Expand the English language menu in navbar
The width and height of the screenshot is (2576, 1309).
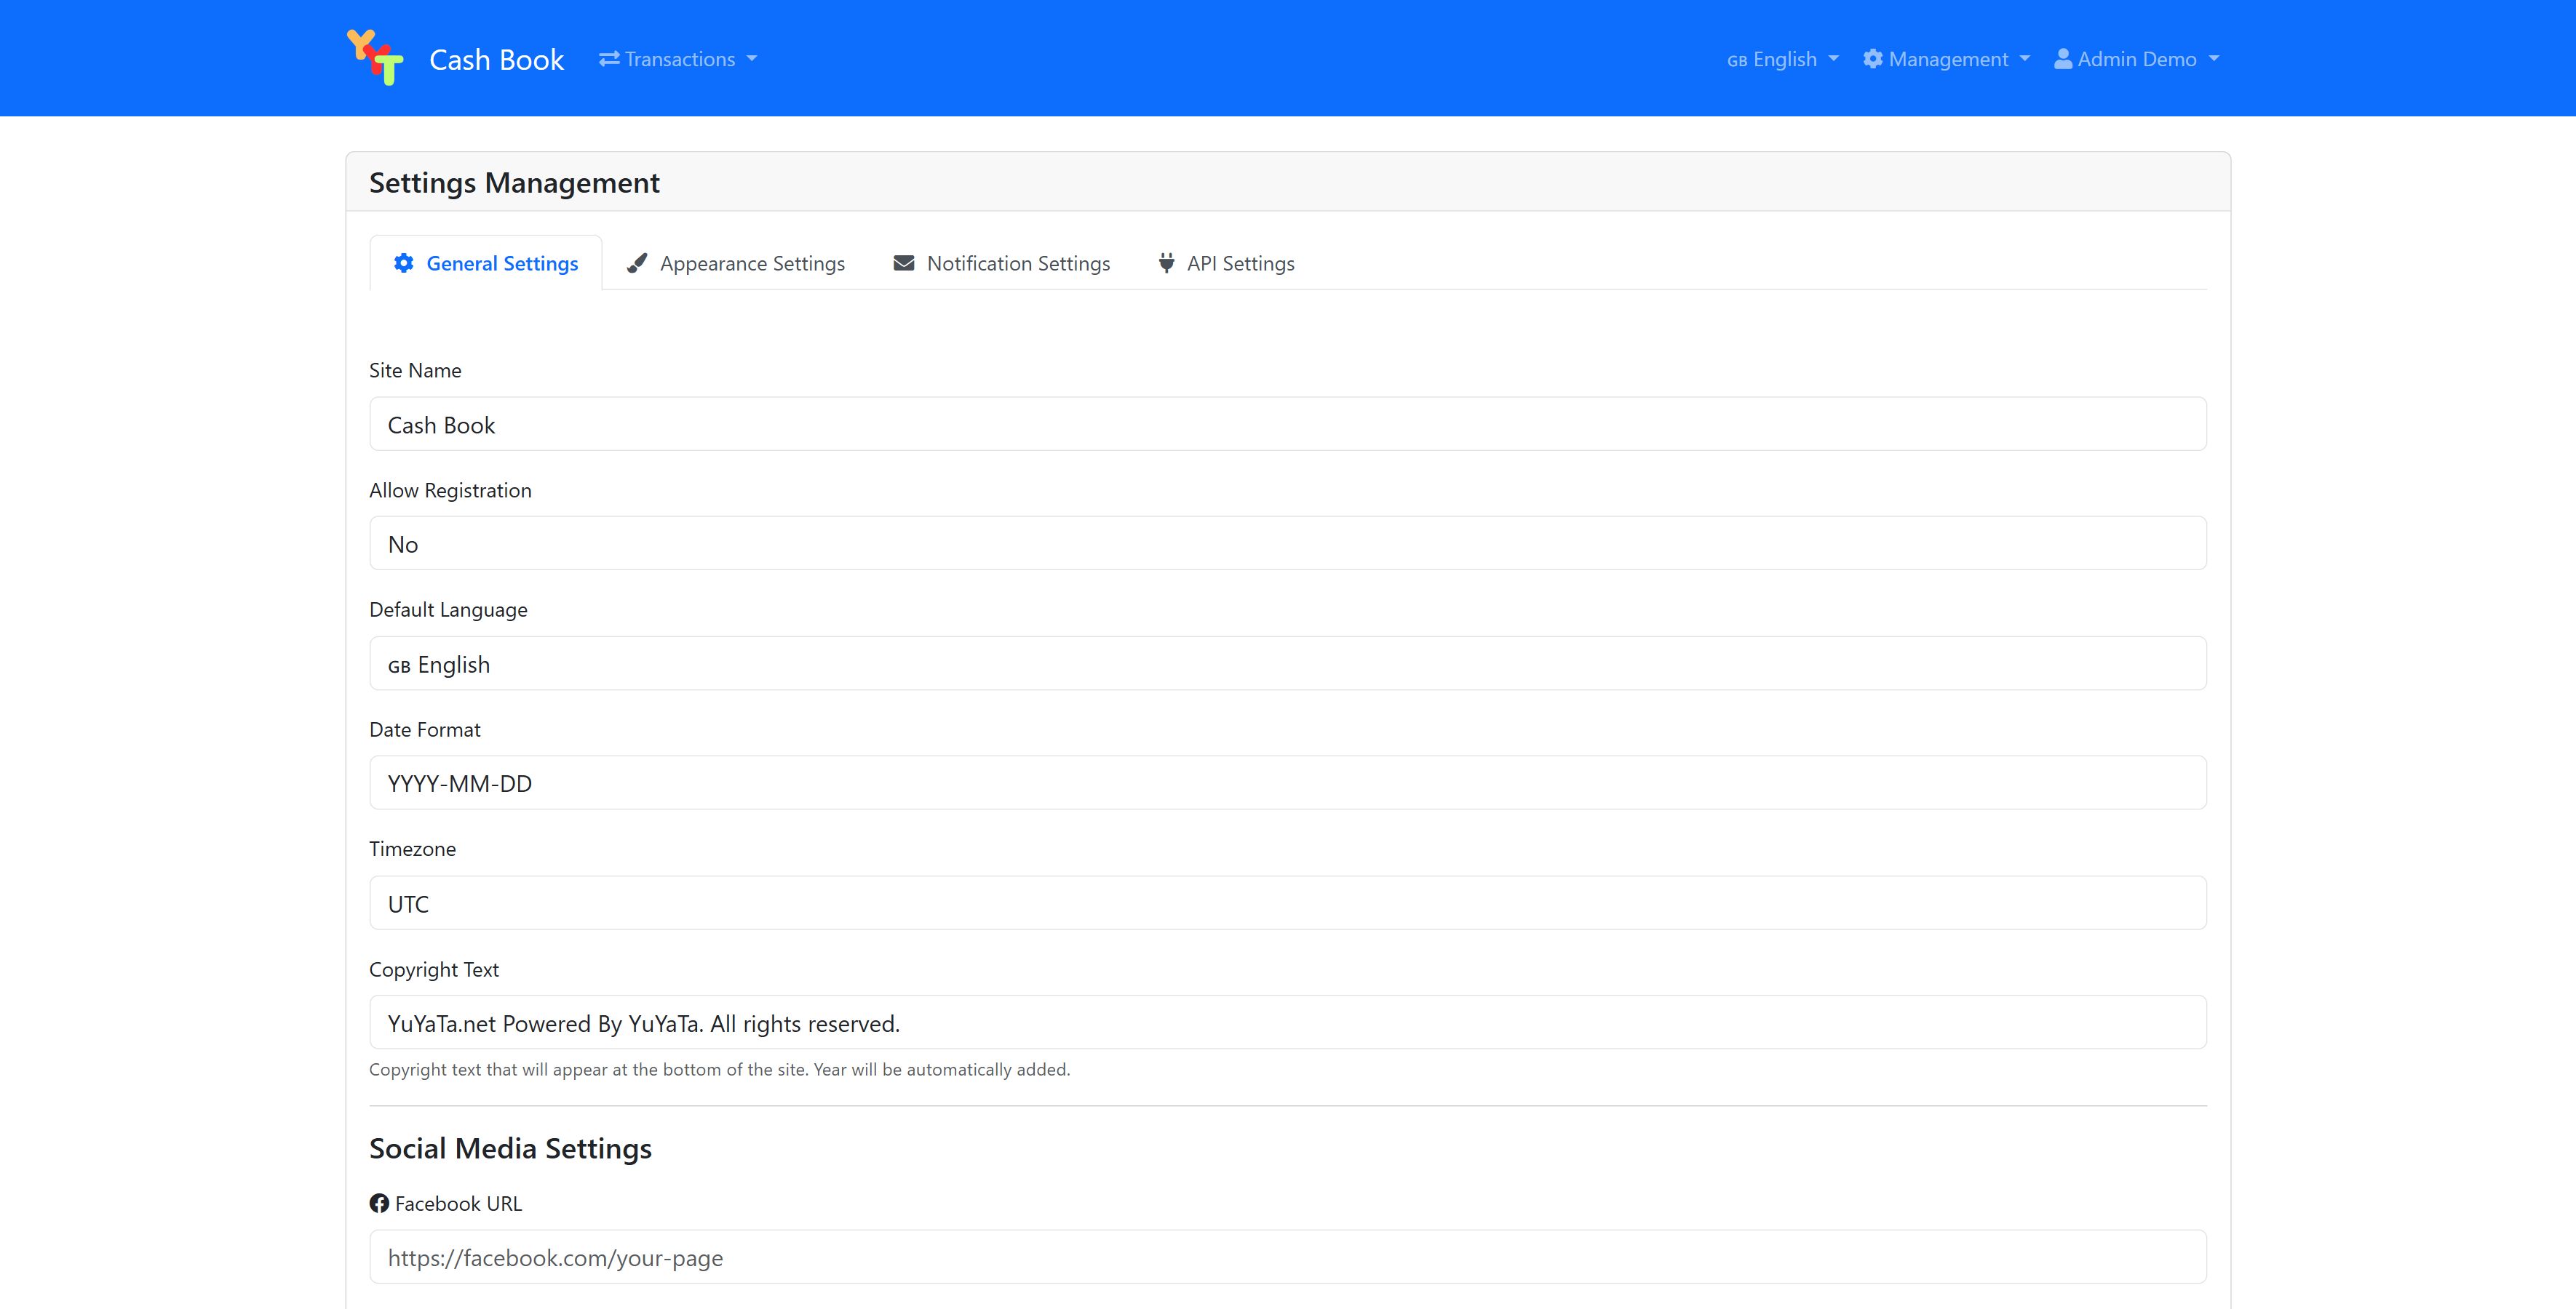click(1783, 59)
